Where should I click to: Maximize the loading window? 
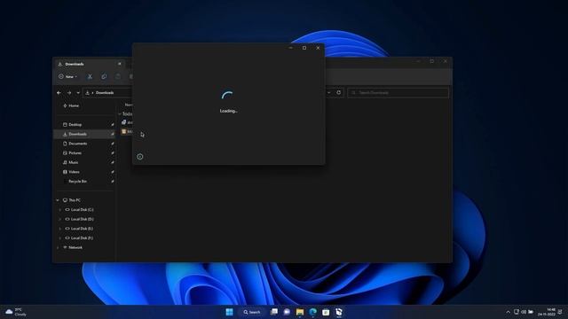click(304, 48)
